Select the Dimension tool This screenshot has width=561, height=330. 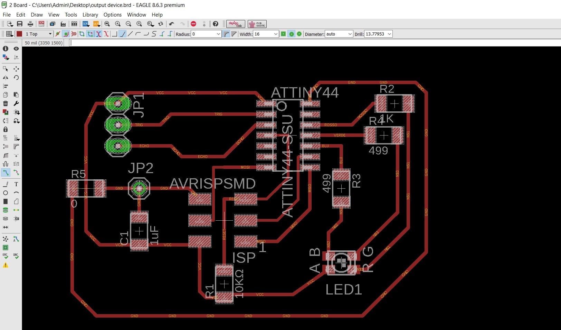pos(6,227)
